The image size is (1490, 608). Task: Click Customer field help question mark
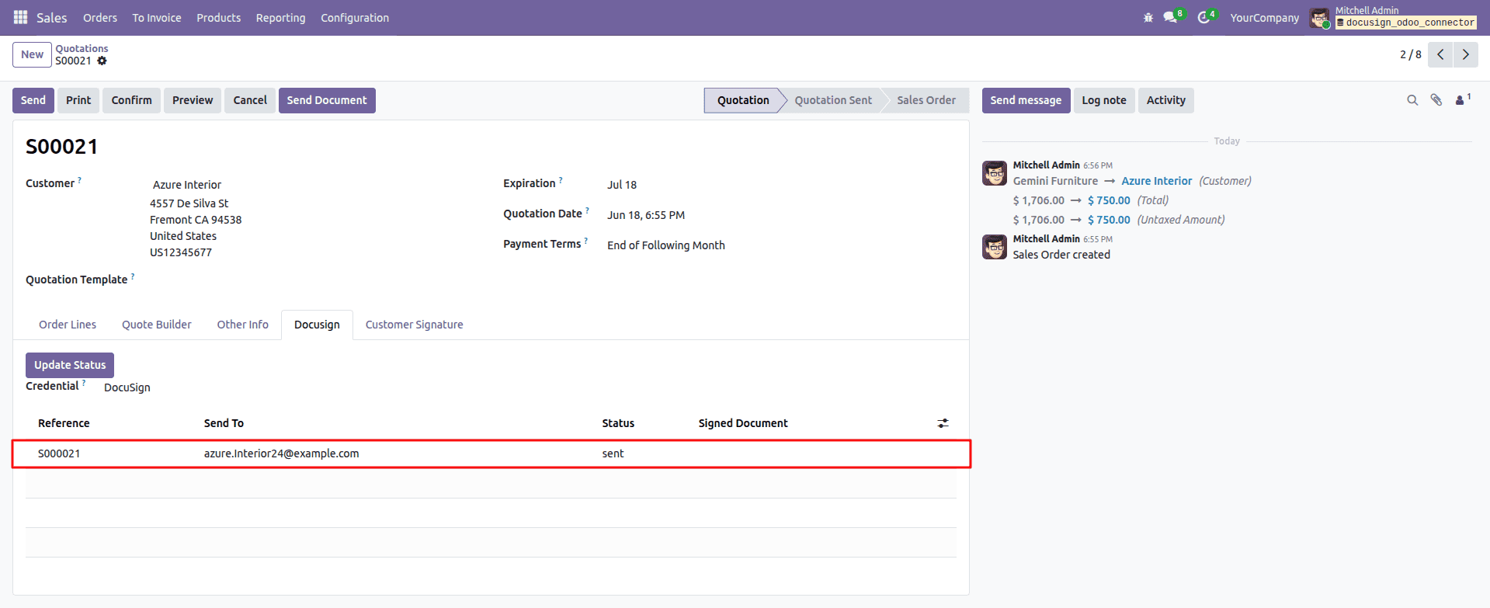coord(79,180)
